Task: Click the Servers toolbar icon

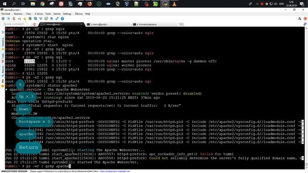Action: pos(9,19)
